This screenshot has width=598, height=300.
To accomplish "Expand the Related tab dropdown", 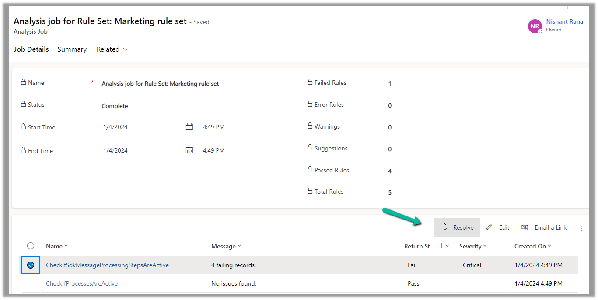I will (x=126, y=49).
